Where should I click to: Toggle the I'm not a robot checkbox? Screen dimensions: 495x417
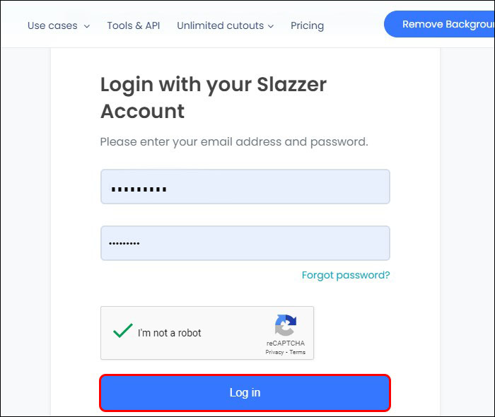click(123, 331)
